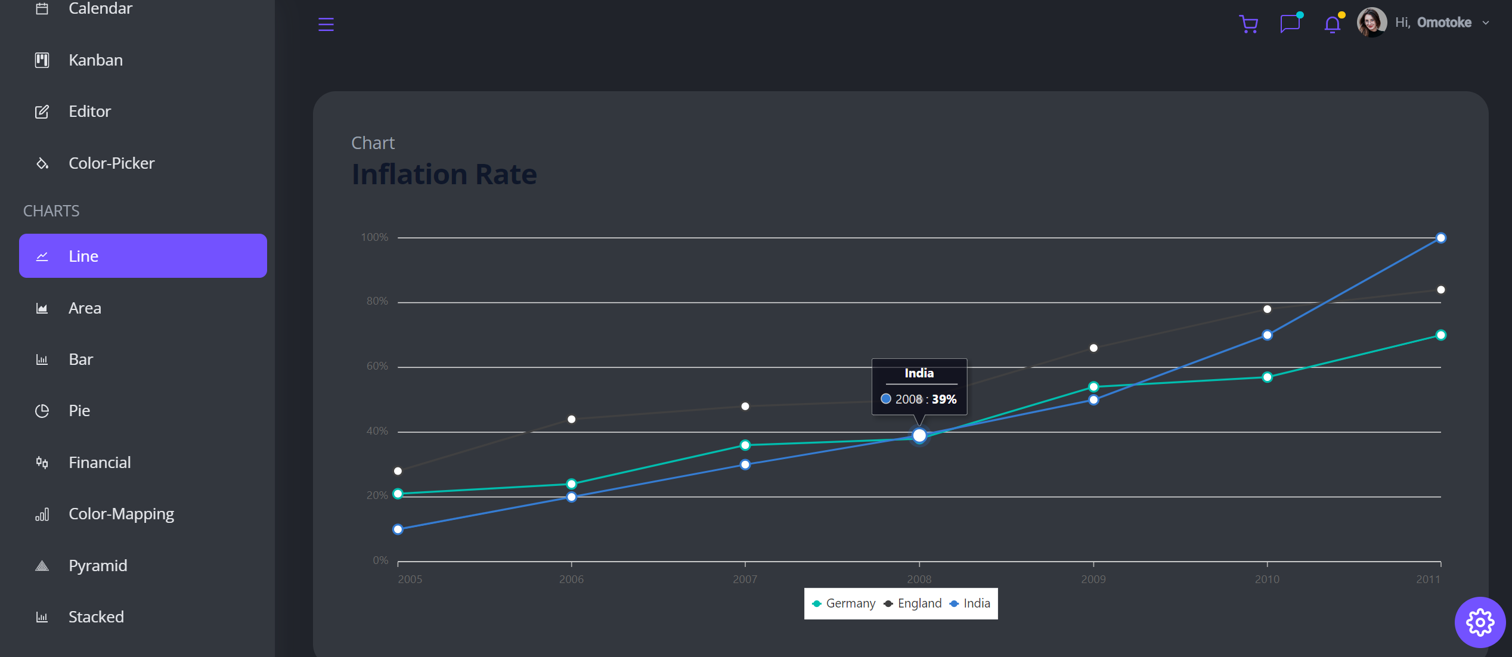
Task: Click the hamburger menu icon
Action: 326,24
